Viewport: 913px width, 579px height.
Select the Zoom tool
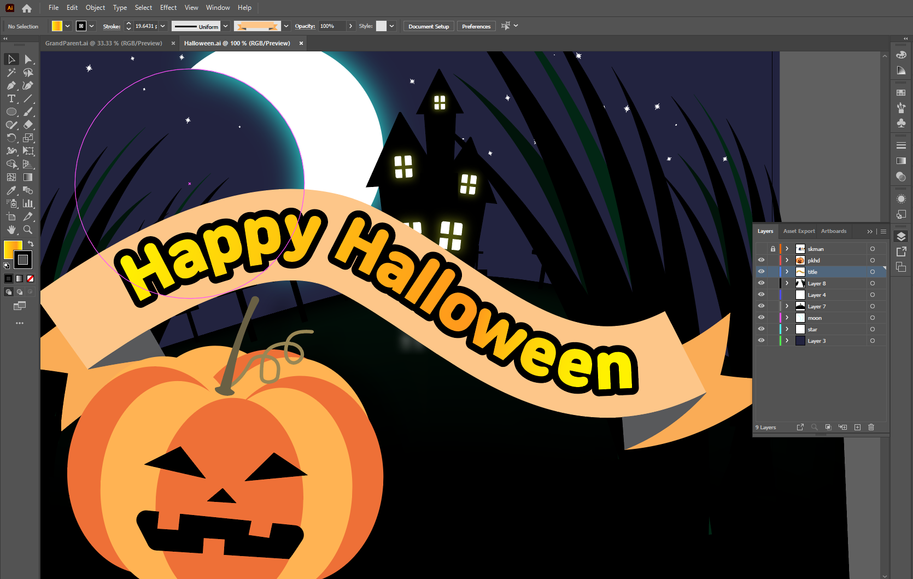coord(28,230)
